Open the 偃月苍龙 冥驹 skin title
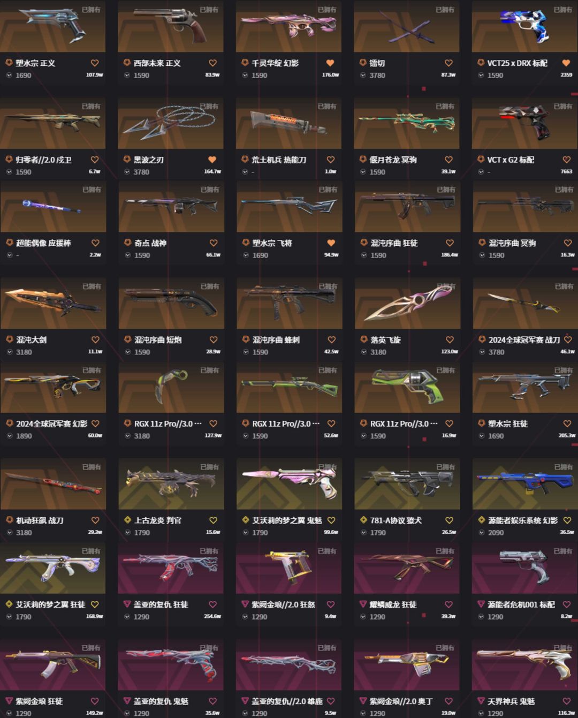This screenshot has width=578, height=718. (x=393, y=160)
